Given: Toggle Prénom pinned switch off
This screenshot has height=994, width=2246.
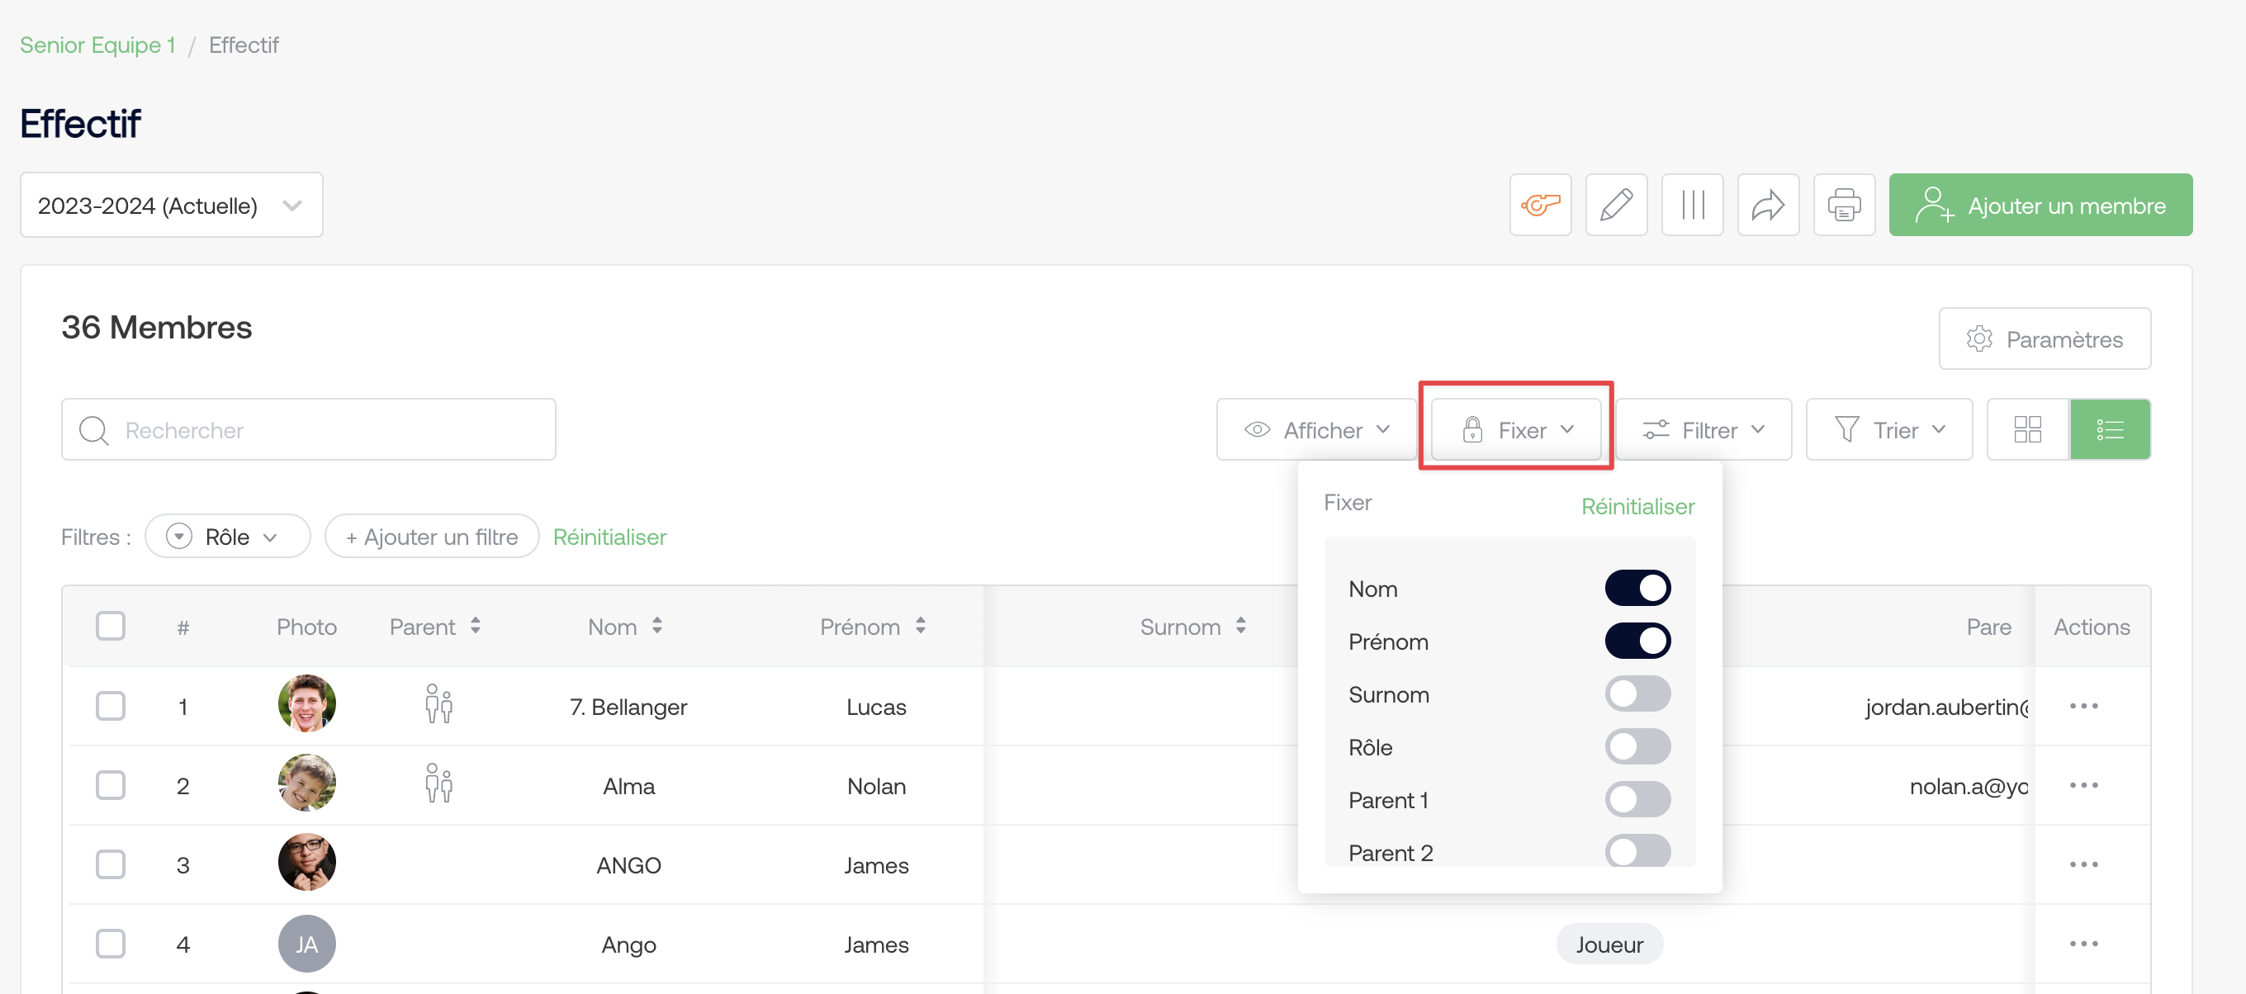Looking at the screenshot, I should pos(1637,641).
